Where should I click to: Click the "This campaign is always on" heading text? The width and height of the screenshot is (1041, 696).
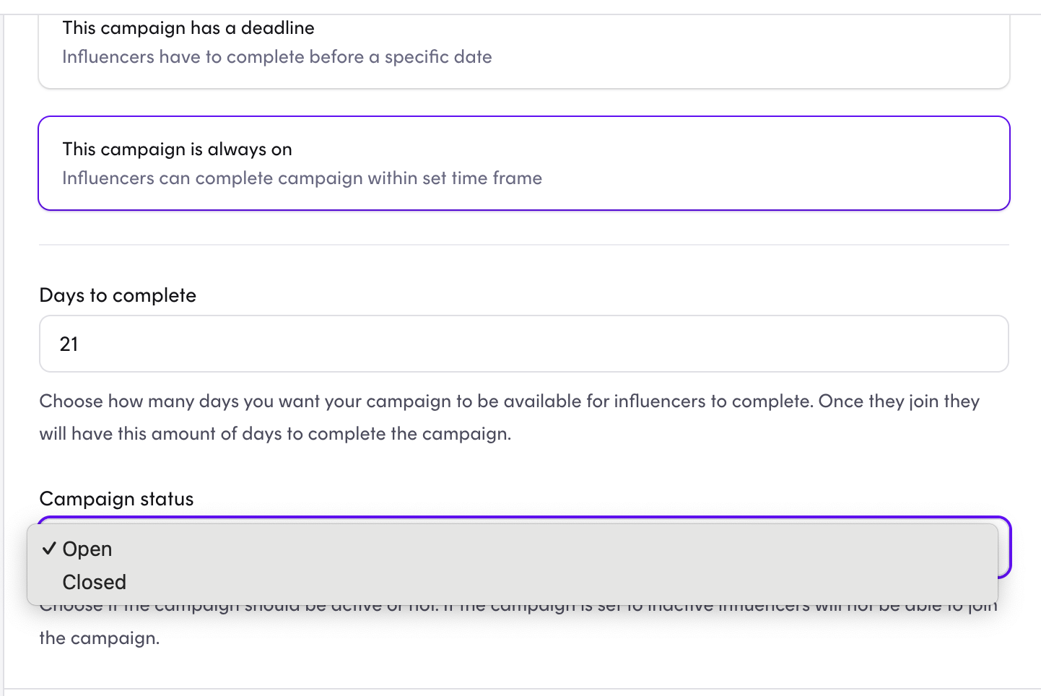click(x=177, y=149)
